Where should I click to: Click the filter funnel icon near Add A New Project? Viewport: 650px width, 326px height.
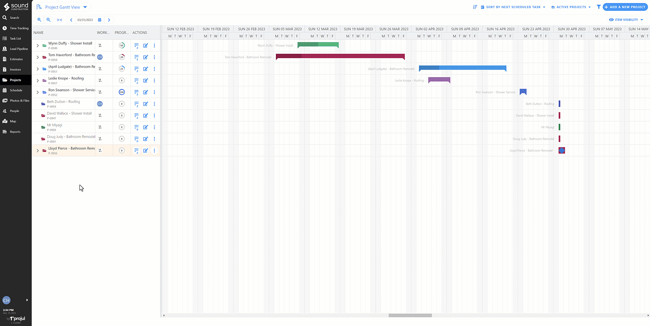pos(599,7)
